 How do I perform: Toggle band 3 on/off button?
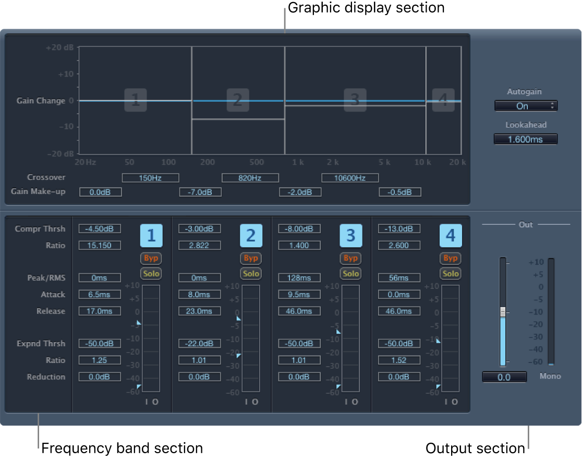[350, 236]
